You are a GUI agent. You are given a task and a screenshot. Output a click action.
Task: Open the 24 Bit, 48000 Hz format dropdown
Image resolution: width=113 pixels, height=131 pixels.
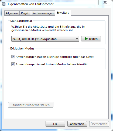[x=45, y=39]
